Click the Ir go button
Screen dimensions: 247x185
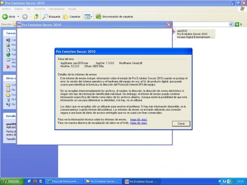(x=238, y=24)
